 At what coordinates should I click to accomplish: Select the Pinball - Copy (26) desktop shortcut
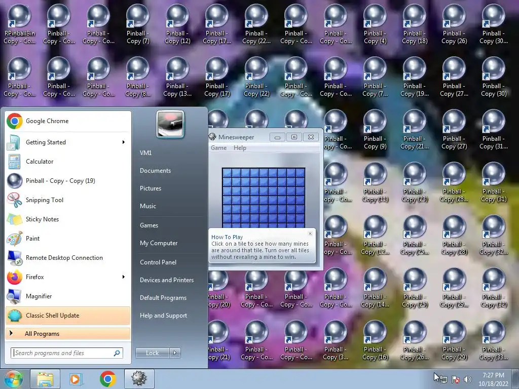(x=454, y=25)
